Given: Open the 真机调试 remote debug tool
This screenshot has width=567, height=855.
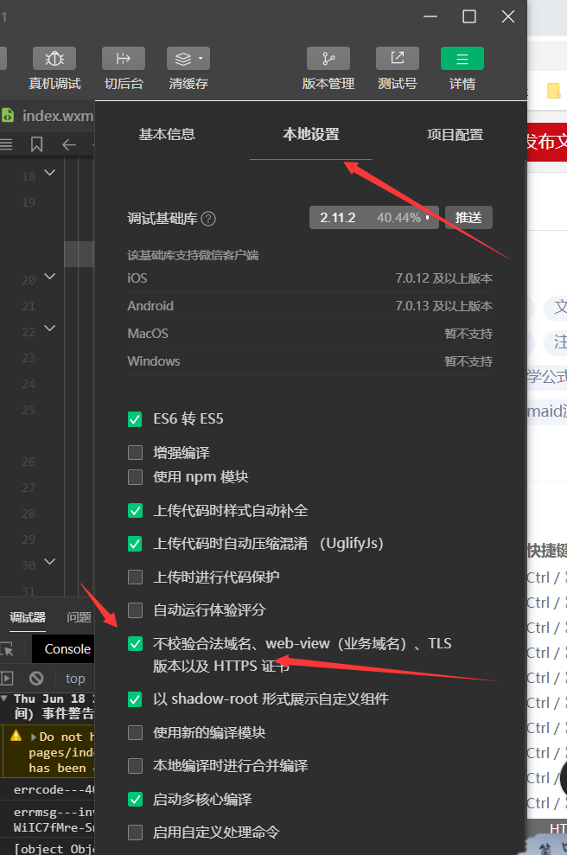Looking at the screenshot, I should [54, 58].
